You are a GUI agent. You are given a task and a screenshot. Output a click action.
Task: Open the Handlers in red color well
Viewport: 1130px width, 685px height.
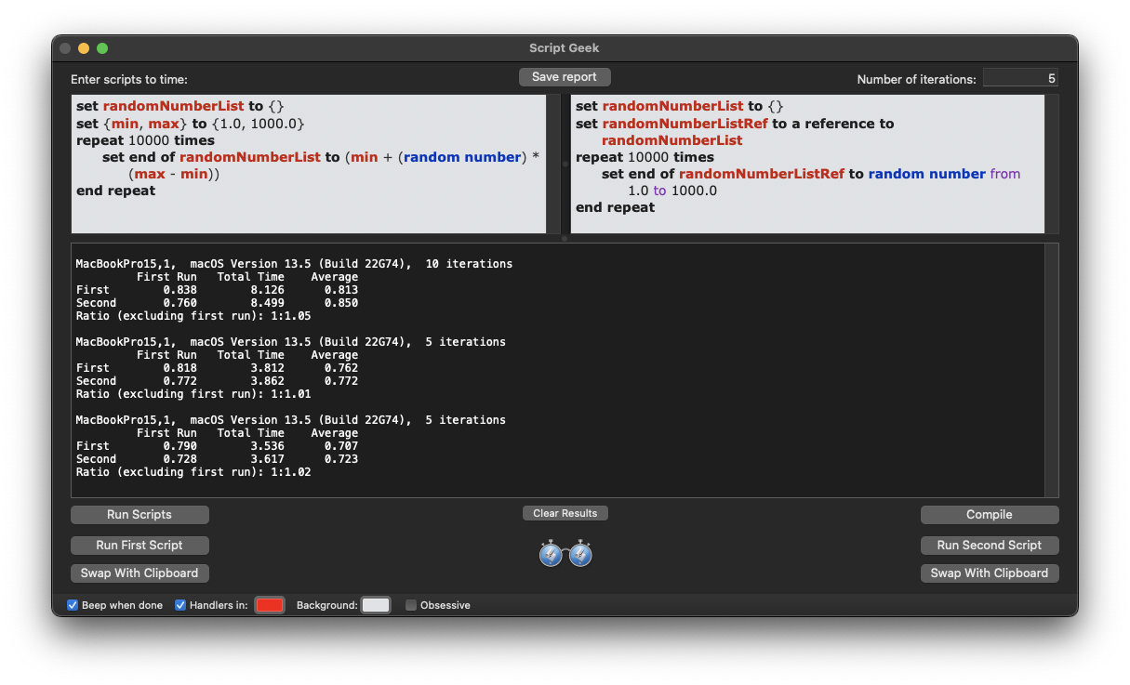(269, 605)
